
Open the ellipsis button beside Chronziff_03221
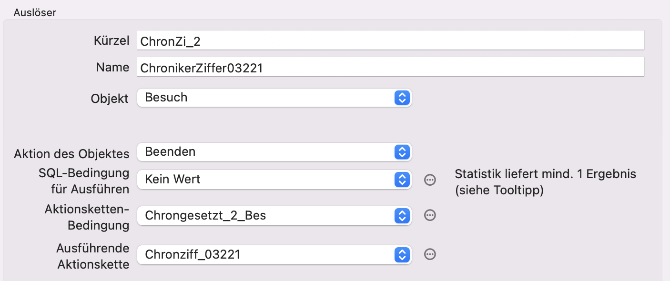pyautogui.click(x=430, y=254)
